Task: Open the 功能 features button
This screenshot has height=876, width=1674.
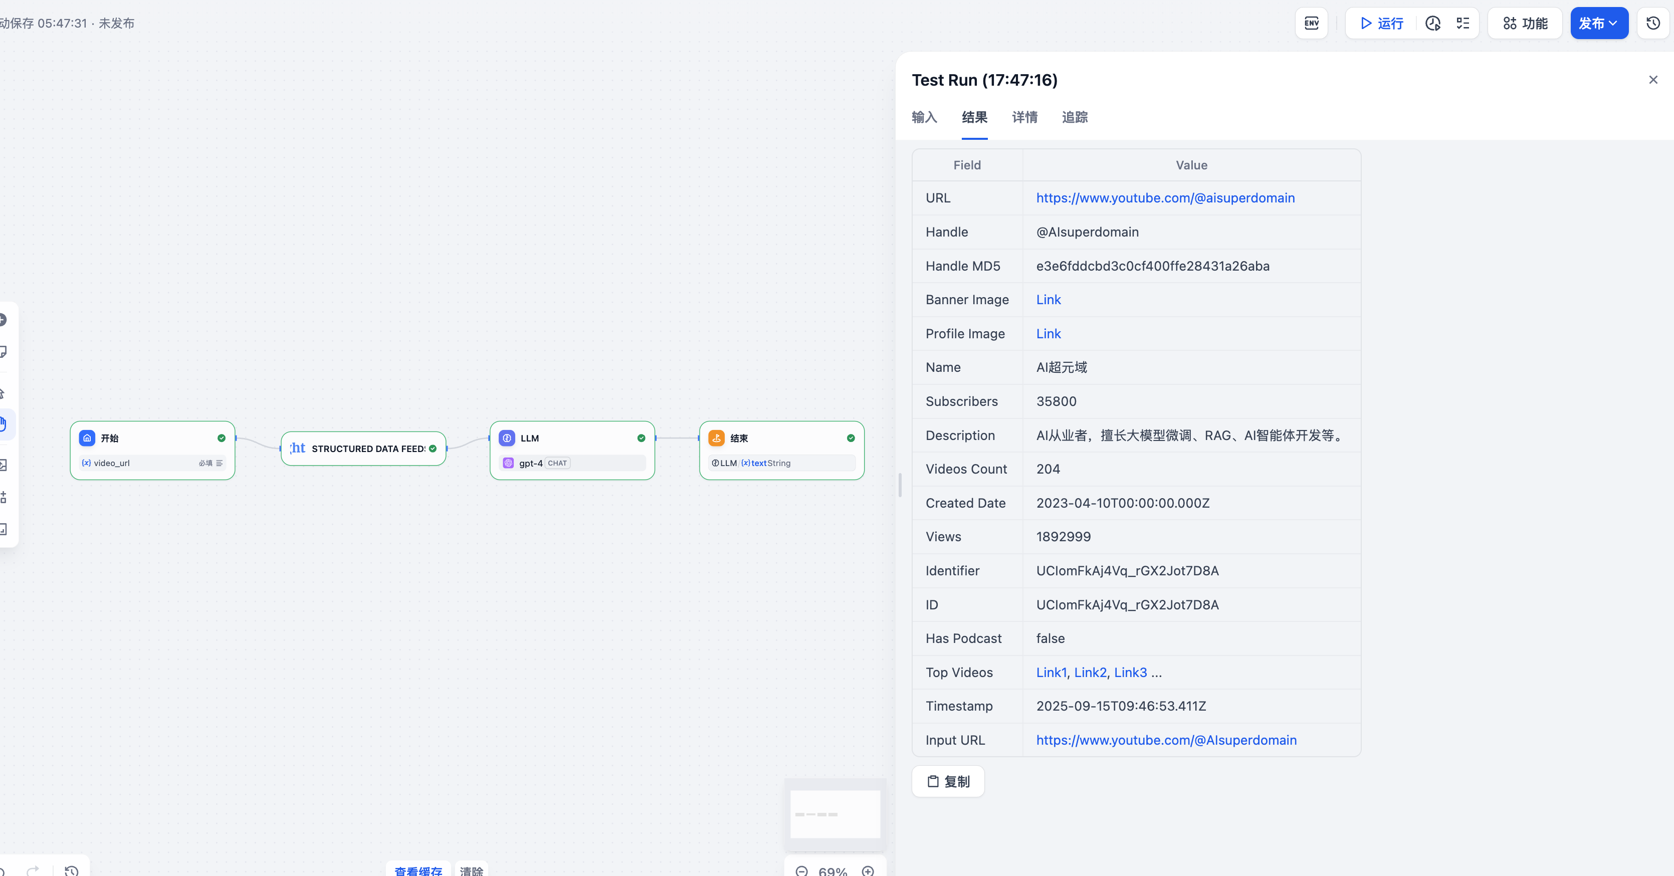Action: pos(1525,24)
